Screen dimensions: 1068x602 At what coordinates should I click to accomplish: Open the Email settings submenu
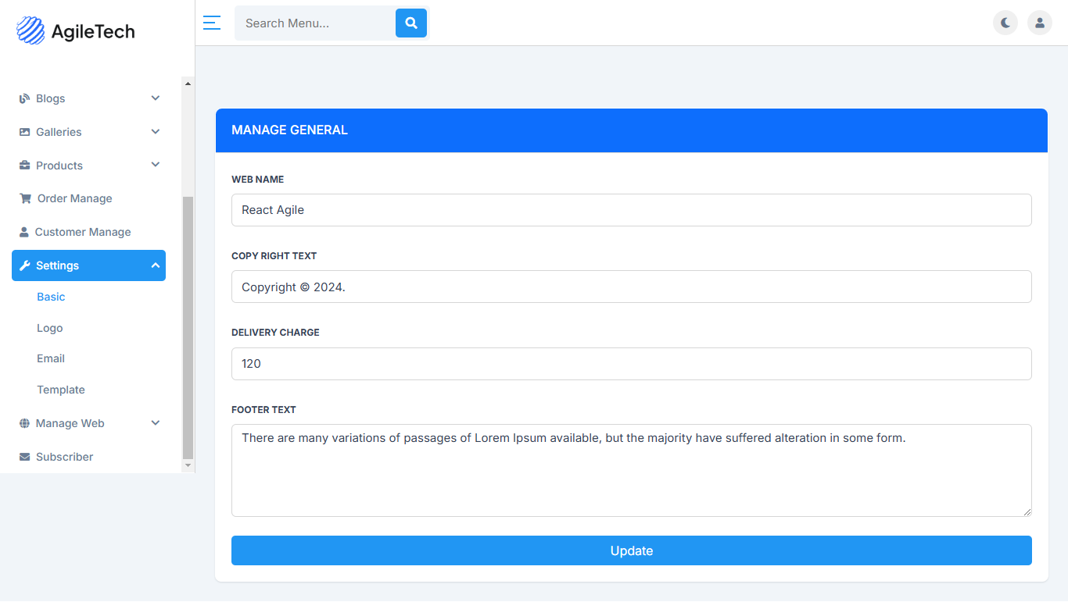51,358
